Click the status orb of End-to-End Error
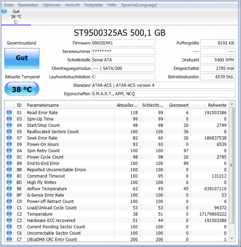 click(x=9, y=163)
